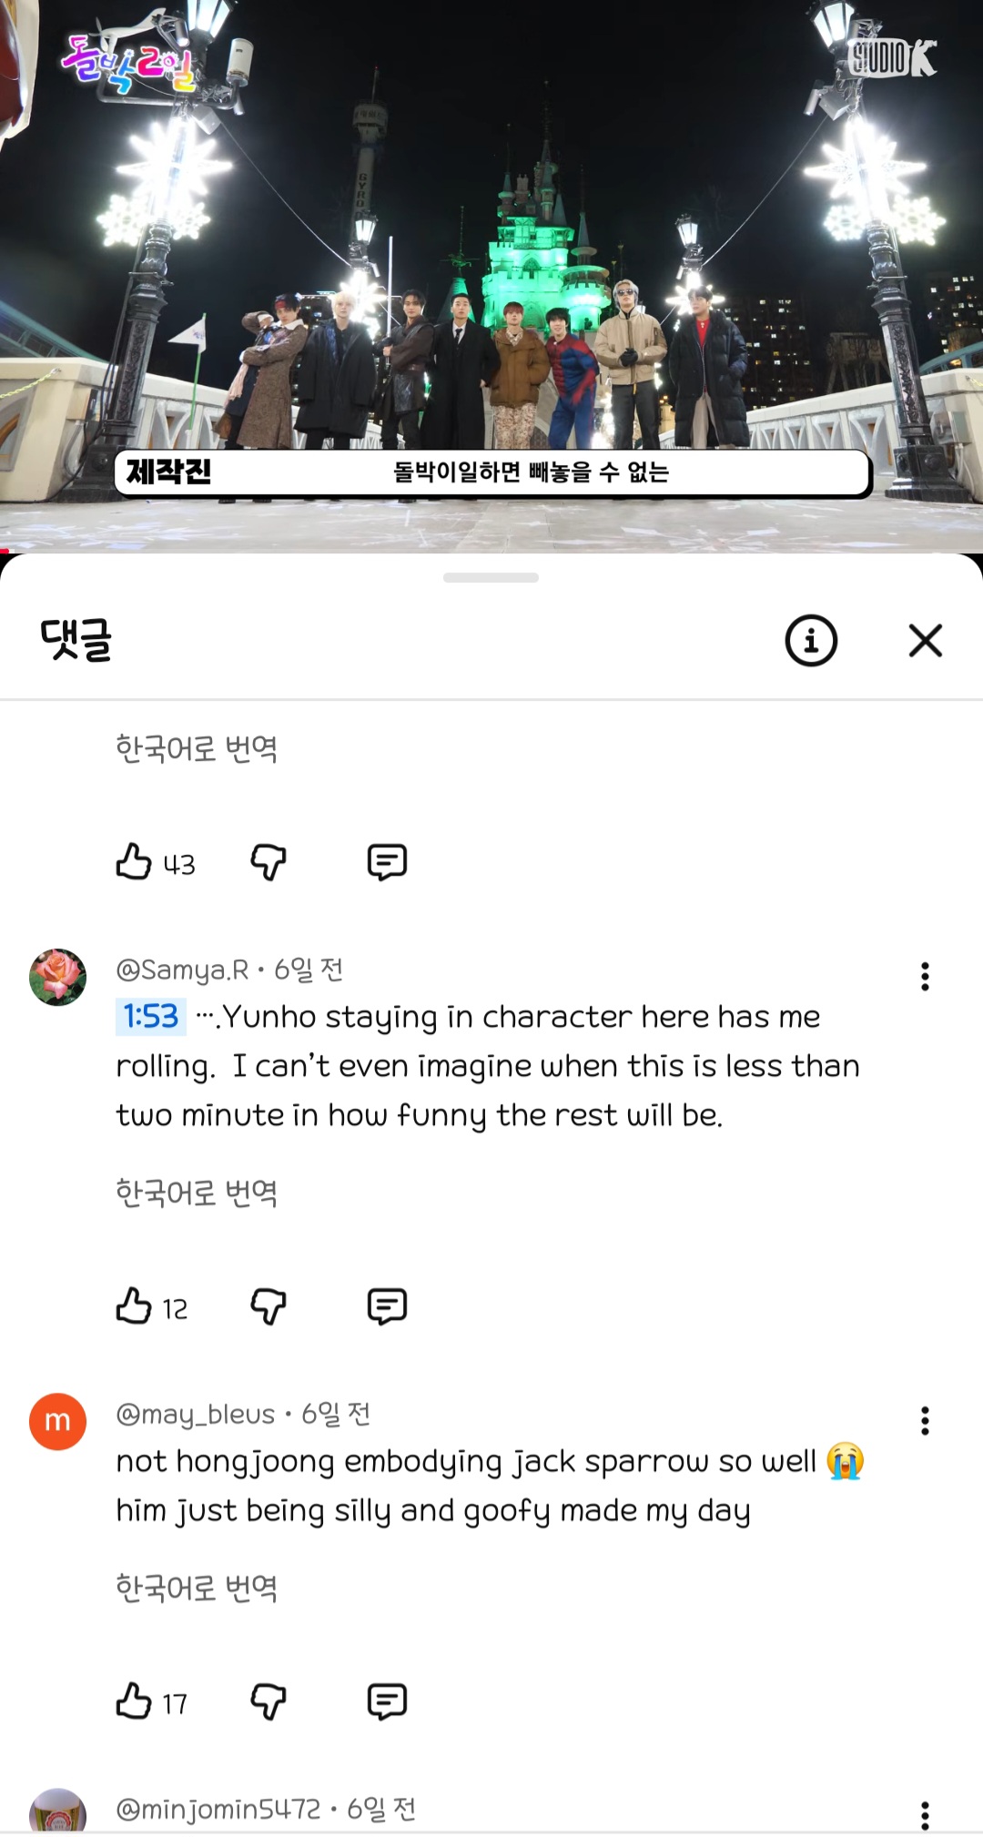The height and width of the screenshot is (1837, 983).
Task: Tap the comments sheet drag handle
Action: pos(491,577)
